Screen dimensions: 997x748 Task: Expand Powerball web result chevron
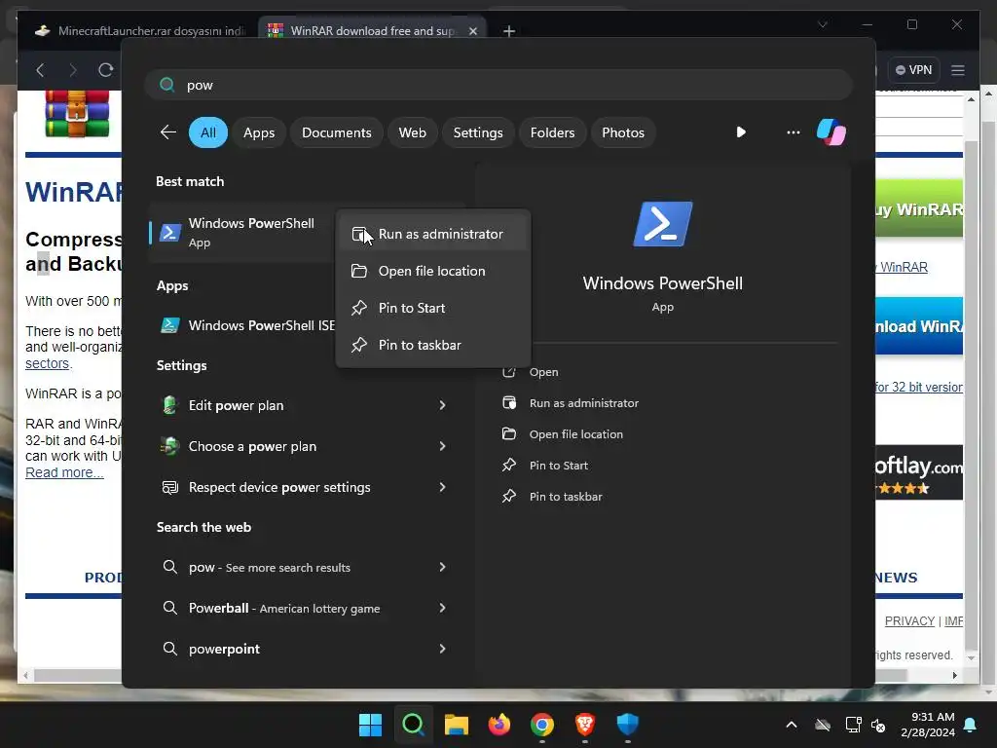[x=443, y=608]
